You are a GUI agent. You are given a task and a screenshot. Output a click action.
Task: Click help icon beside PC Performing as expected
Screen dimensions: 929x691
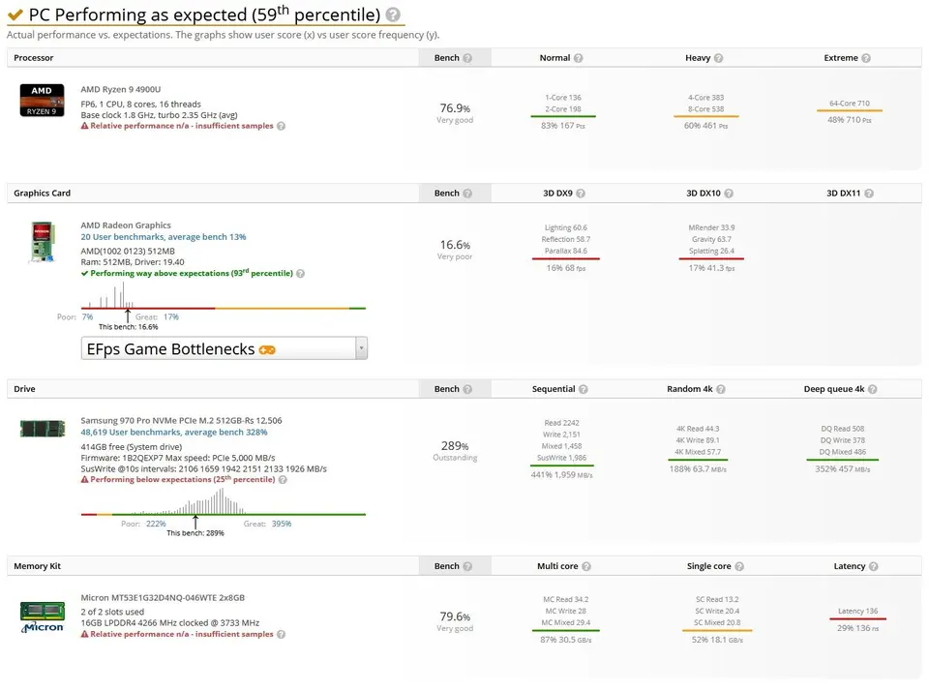393,15
